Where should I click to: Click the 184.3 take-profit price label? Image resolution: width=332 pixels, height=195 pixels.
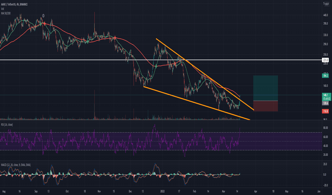(x=325, y=76)
